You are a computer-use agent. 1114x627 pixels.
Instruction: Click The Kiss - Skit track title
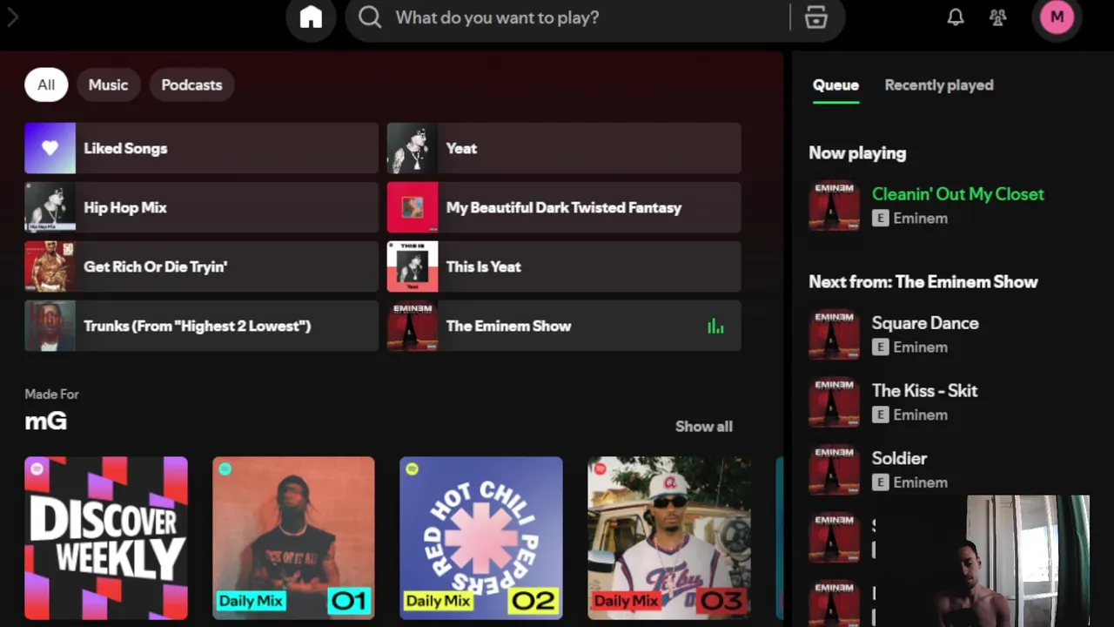tap(924, 391)
